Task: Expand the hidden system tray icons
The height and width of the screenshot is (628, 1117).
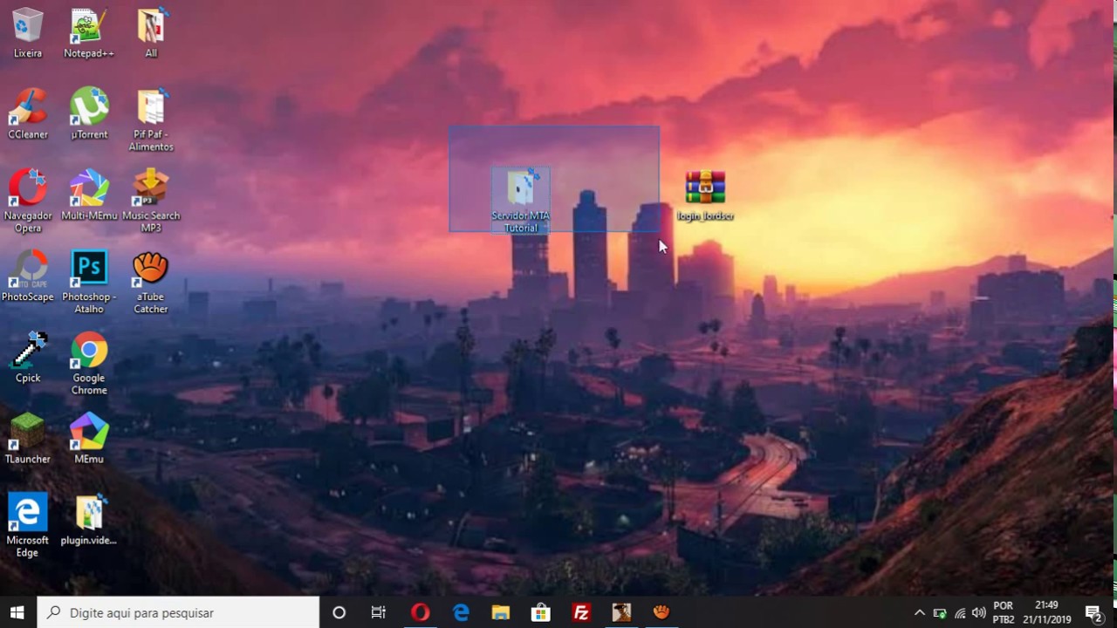Action: click(919, 612)
